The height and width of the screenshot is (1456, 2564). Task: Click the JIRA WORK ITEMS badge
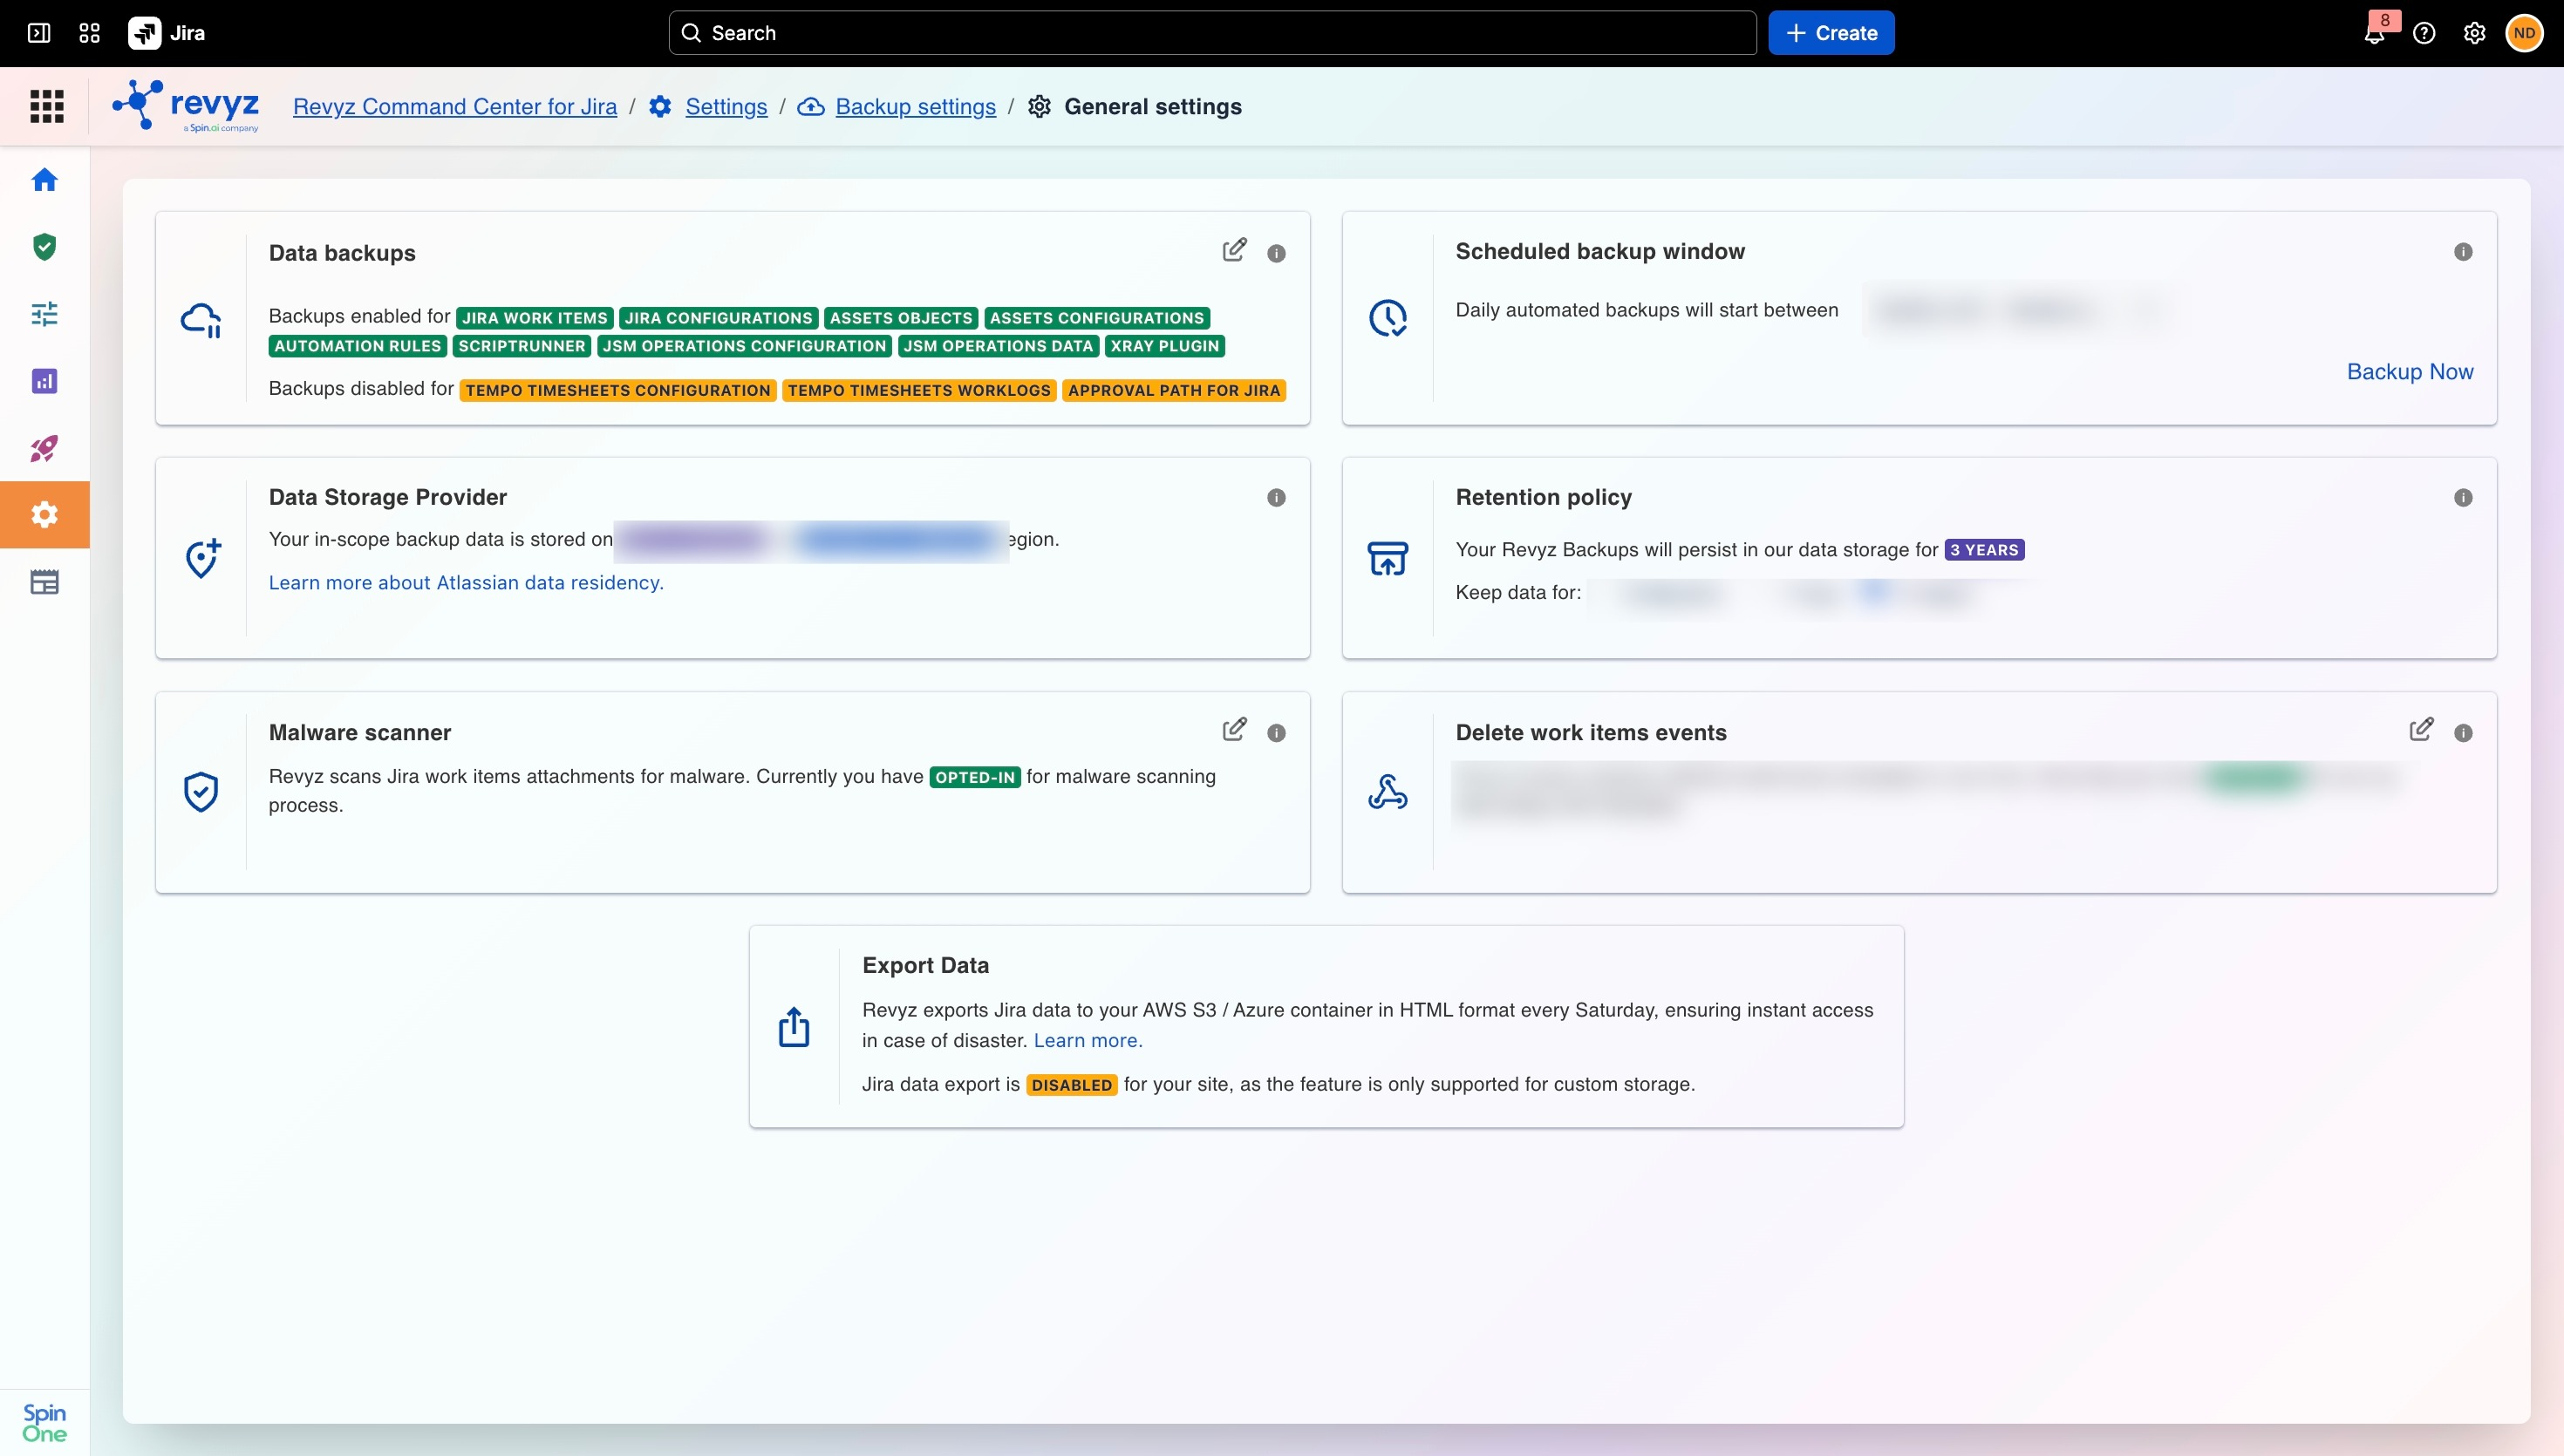click(535, 318)
